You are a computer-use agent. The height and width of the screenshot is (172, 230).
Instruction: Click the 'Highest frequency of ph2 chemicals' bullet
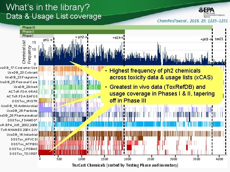[161, 74]
